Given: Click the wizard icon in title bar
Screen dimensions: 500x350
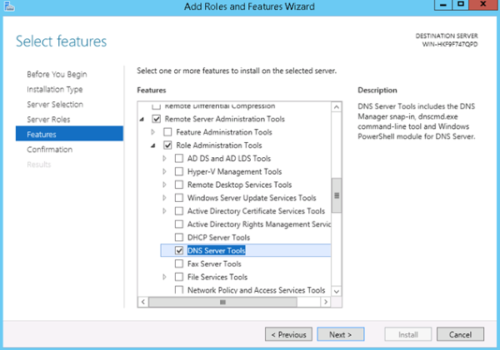Looking at the screenshot, I should coord(9,6).
